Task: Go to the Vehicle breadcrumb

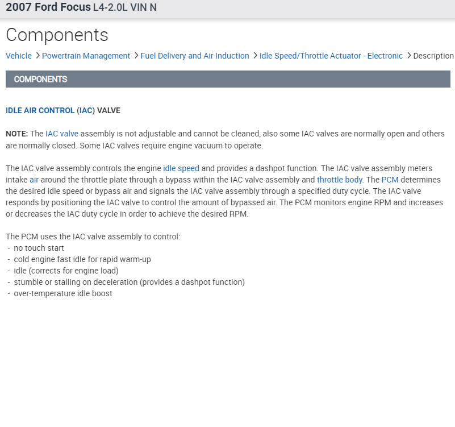Action: click(19, 56)
